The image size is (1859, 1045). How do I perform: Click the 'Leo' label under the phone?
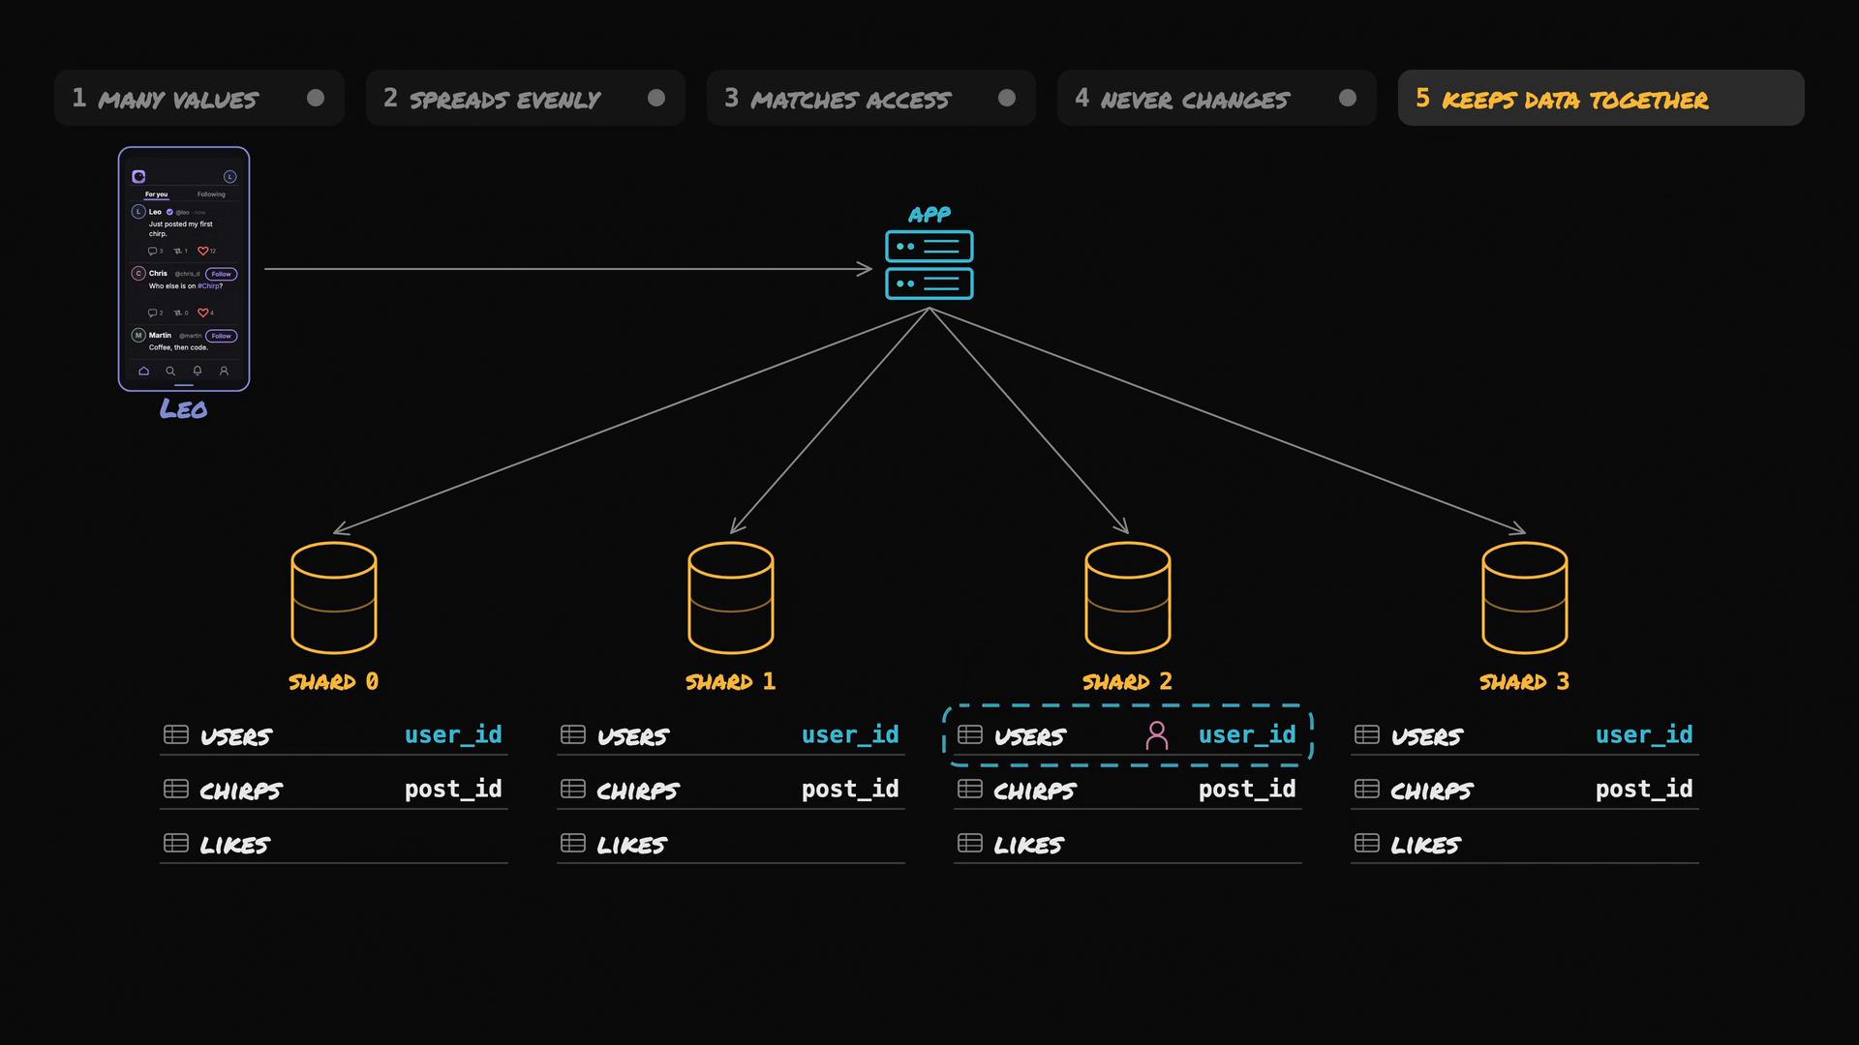tap(183, 409)
